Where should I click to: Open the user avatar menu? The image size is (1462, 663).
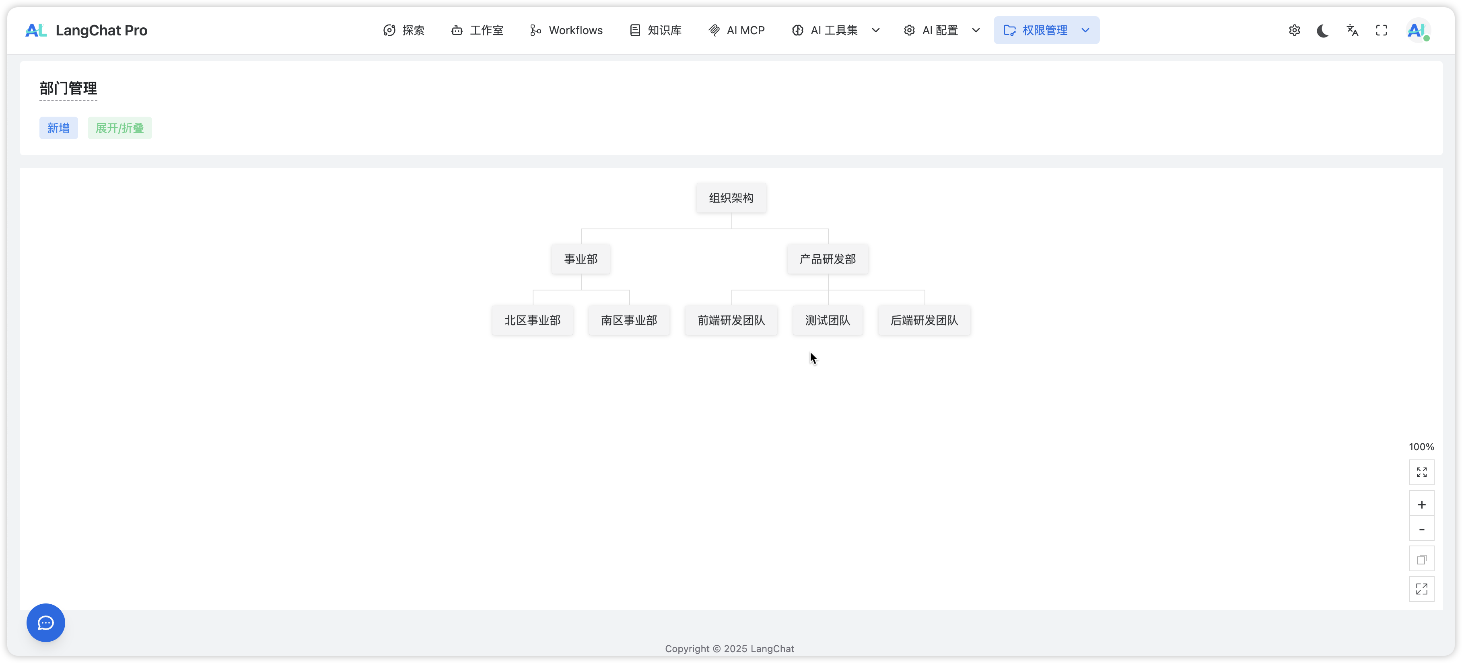coord(1417,30)
